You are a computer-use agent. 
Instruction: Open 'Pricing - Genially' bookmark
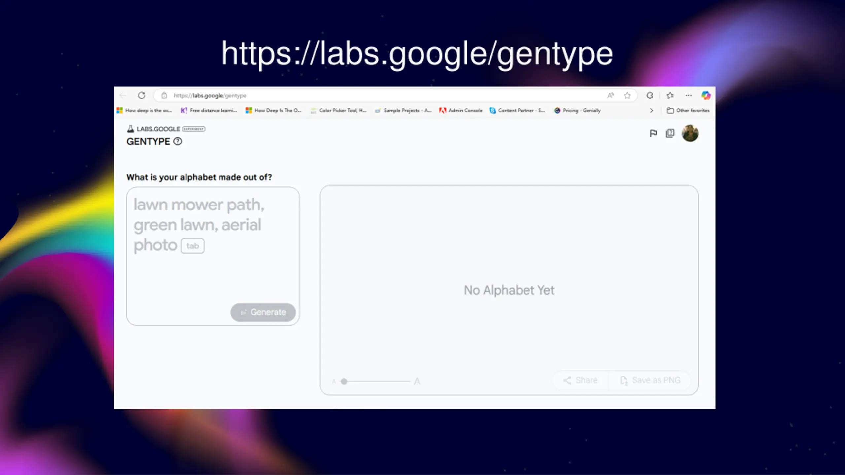pos(577,111)
